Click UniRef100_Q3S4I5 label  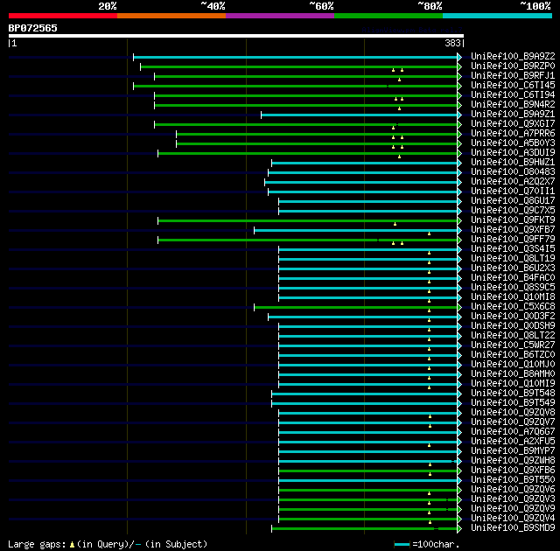(513, 249)
